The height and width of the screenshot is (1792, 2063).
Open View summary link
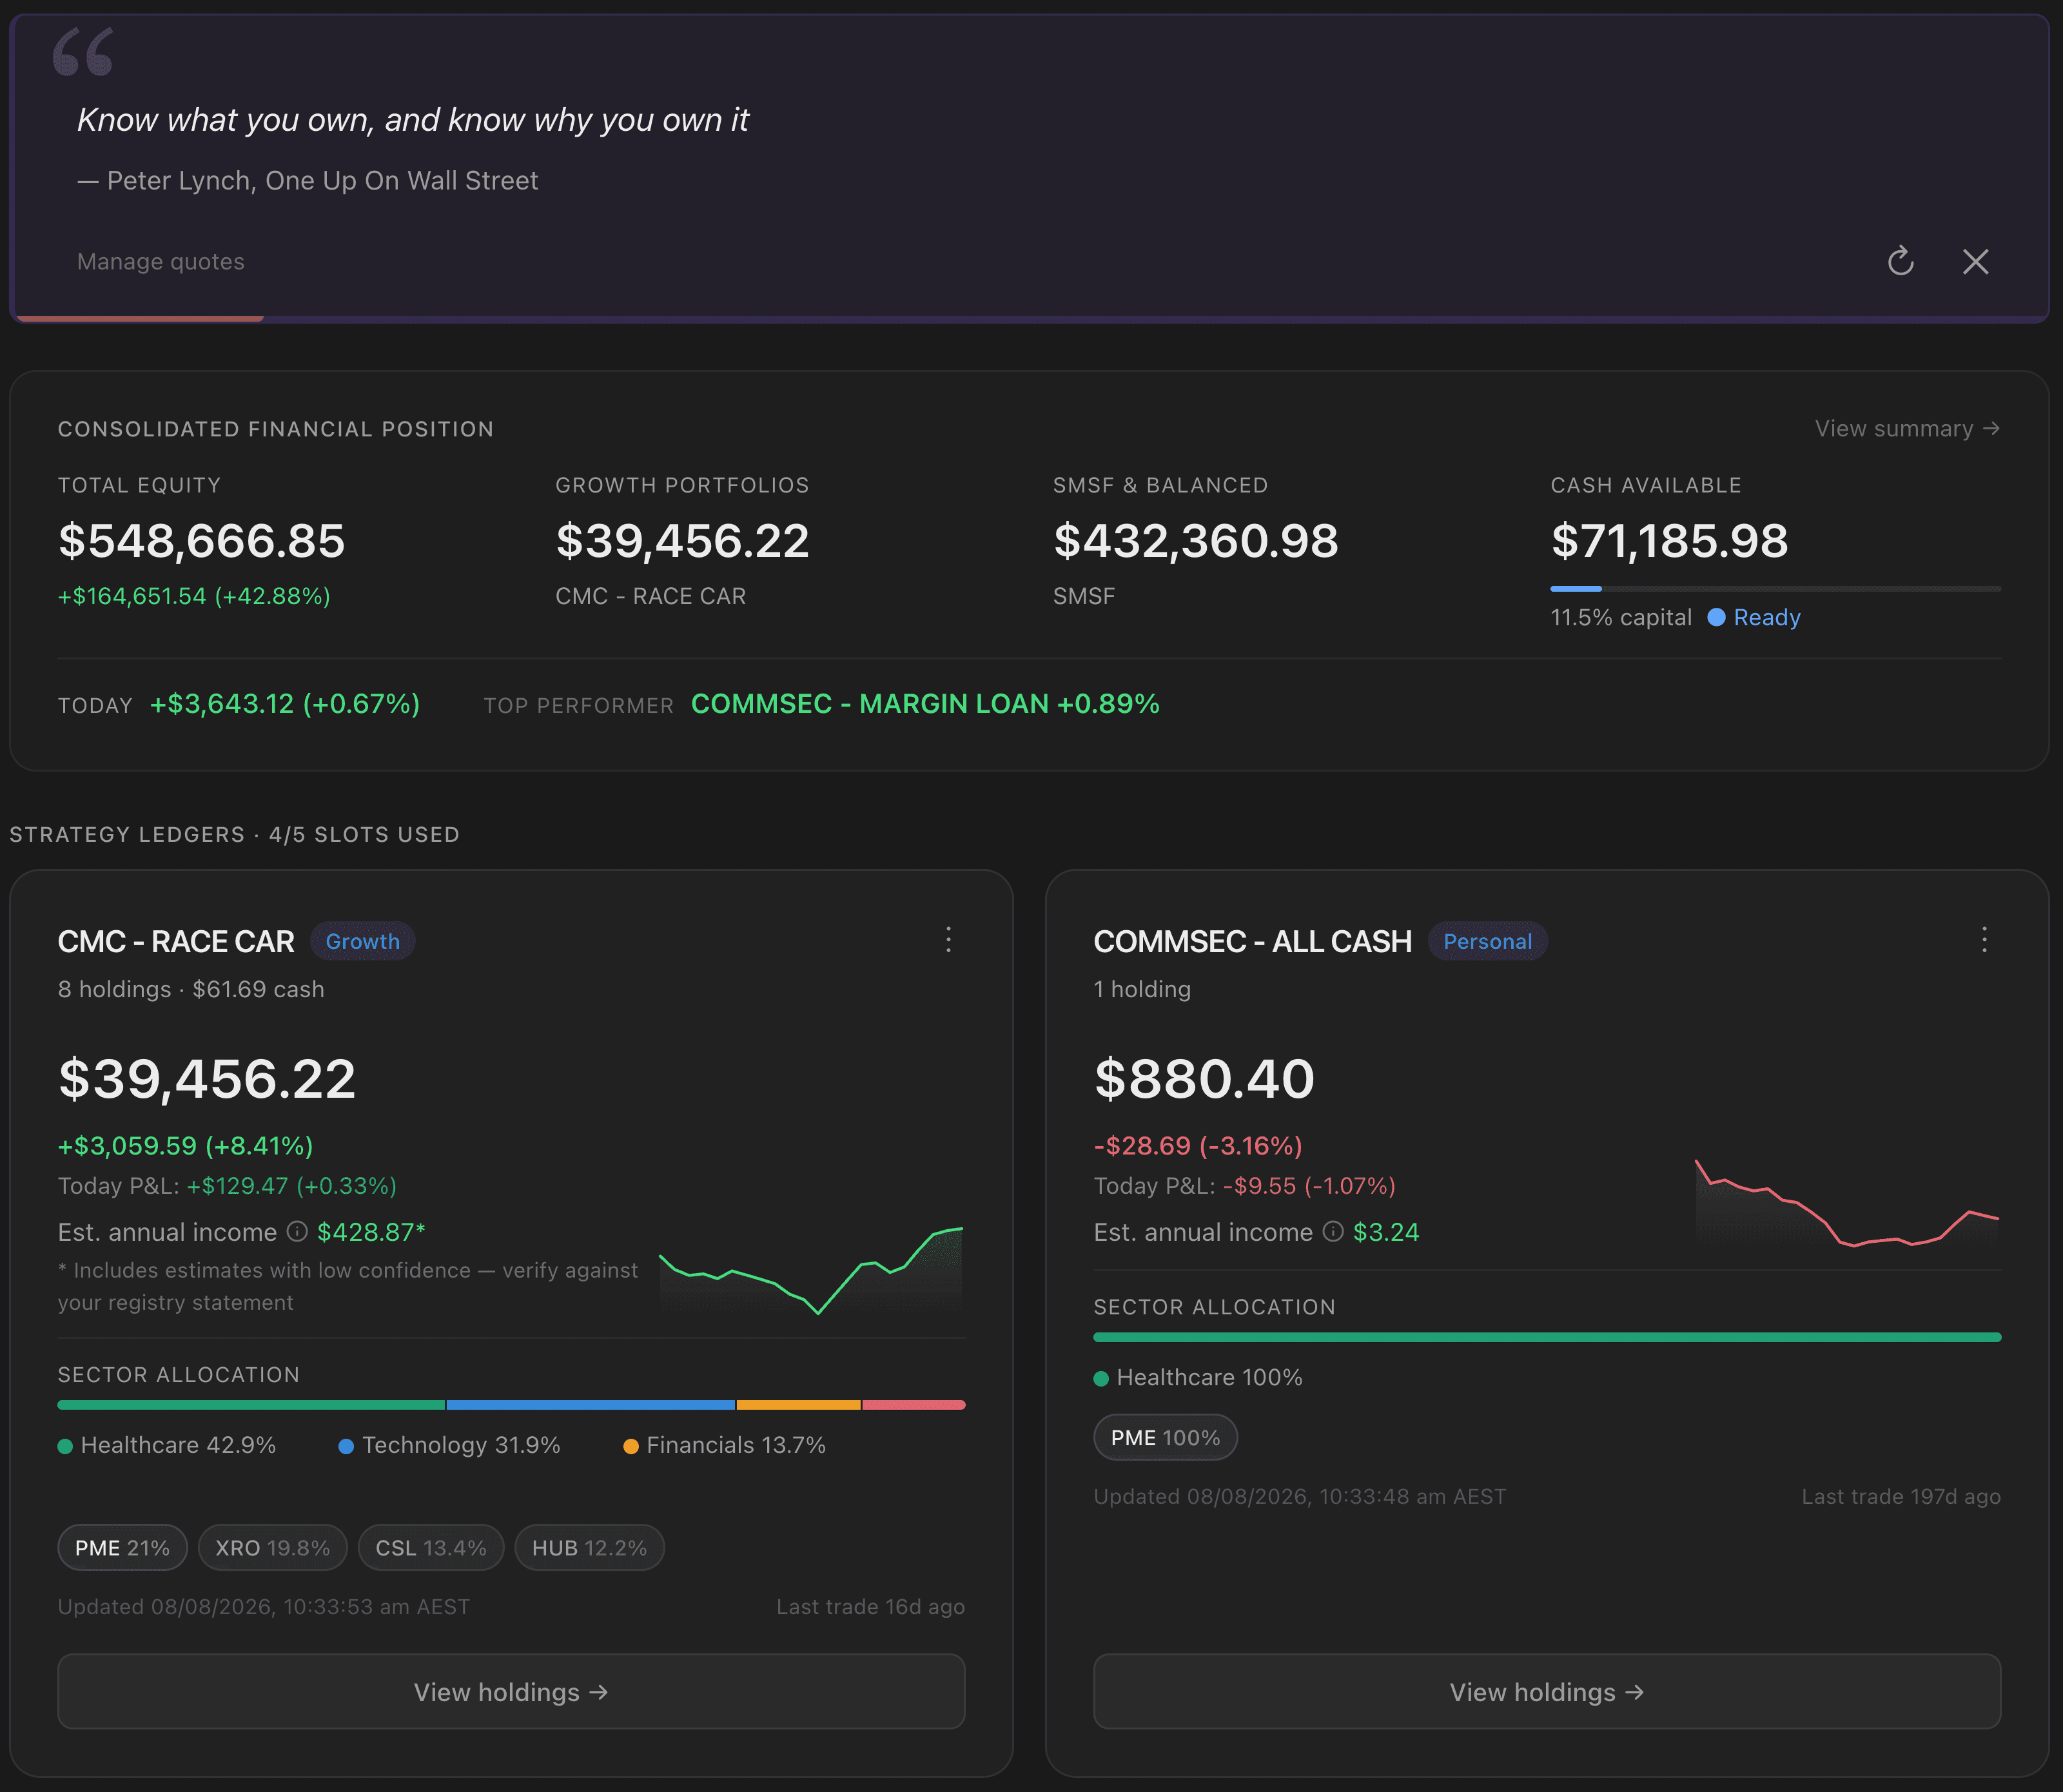tap(1907, 428)
